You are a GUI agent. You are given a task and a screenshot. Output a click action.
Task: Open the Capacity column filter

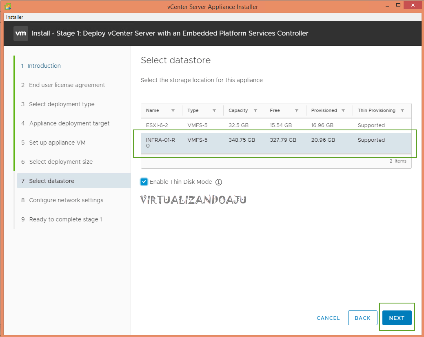pyautogui.click(x=255, y=111)
